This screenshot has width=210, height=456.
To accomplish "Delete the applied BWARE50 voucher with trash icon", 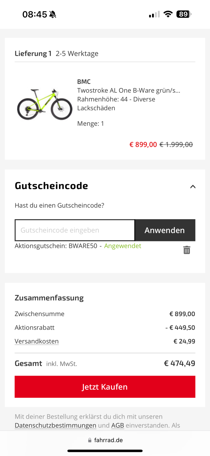I will [187, 250].
